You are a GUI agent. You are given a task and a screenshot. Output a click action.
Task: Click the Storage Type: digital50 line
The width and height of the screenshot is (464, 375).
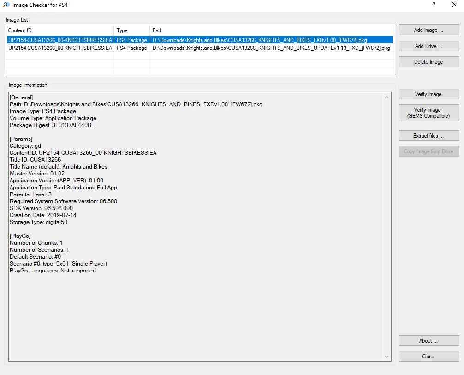tap(38, 222)
